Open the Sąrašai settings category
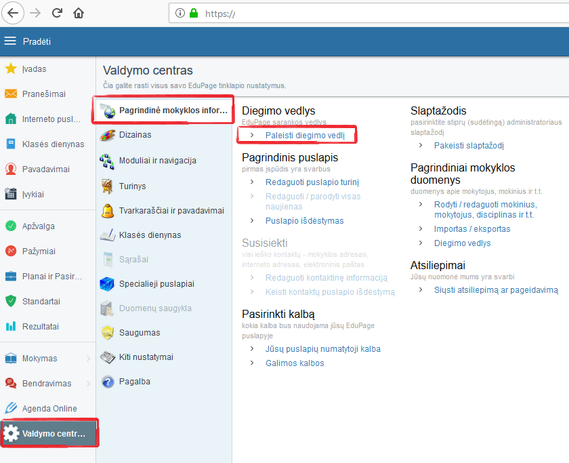This screenshot has height=463, width=569. [x=164, y=259]
